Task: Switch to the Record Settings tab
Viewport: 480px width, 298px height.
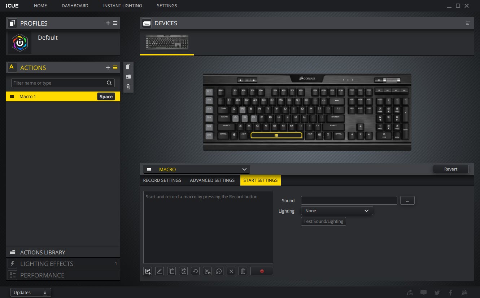Action: (162, 180)
